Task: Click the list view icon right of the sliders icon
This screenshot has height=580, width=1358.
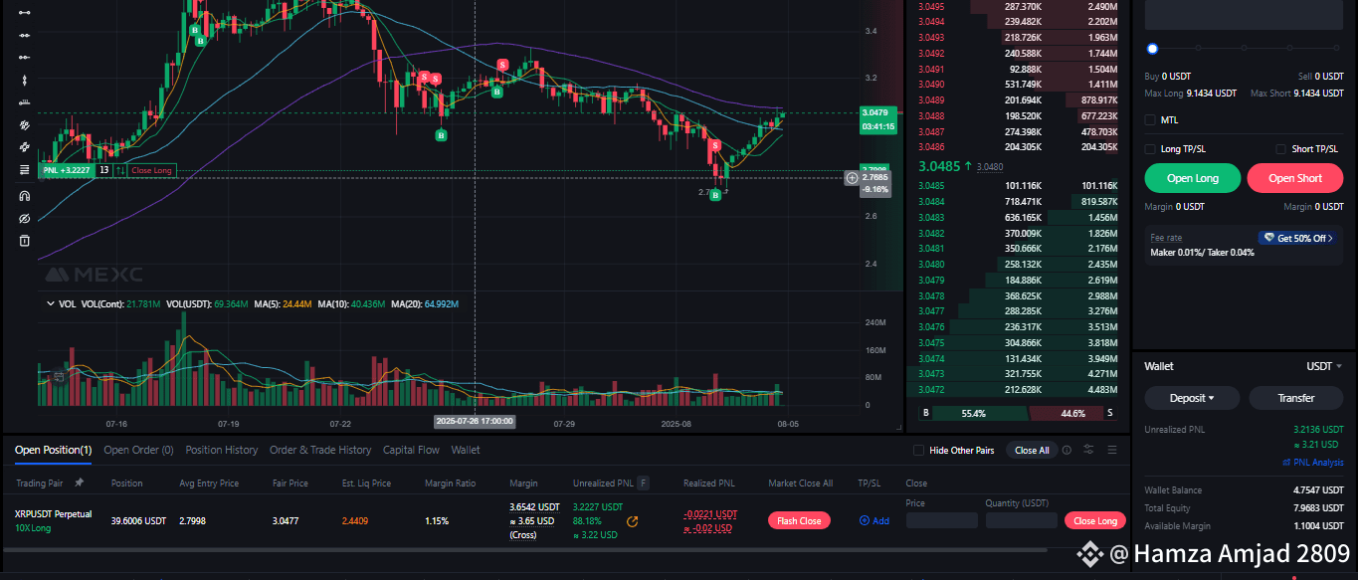Action: (x=1112, y=450)
